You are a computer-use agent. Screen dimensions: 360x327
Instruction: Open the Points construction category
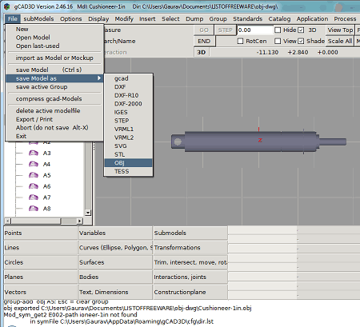tap(41, 233)
